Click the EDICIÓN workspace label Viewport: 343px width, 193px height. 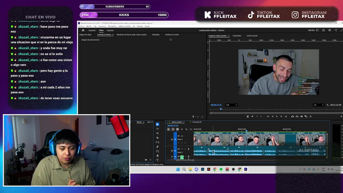(x=311, y=30)
